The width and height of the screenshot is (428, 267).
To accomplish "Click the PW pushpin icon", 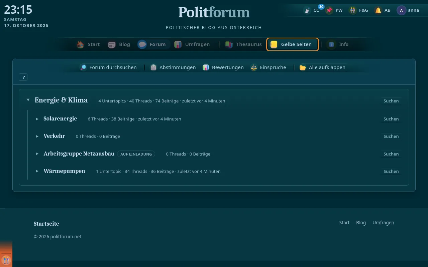I will [330, 10].
